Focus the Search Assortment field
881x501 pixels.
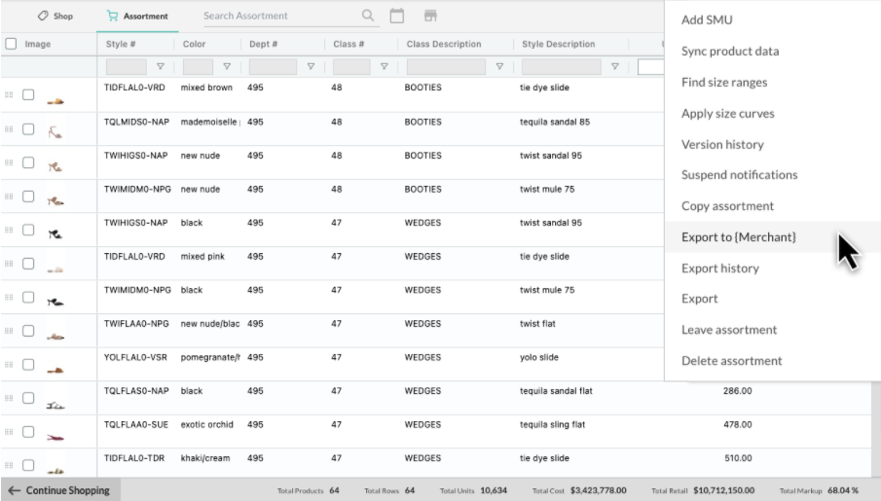(277, 16)
